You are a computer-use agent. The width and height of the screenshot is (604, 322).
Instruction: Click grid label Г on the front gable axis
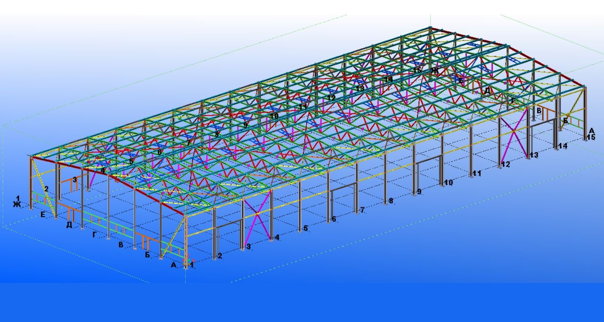click(x=95, y=235)
